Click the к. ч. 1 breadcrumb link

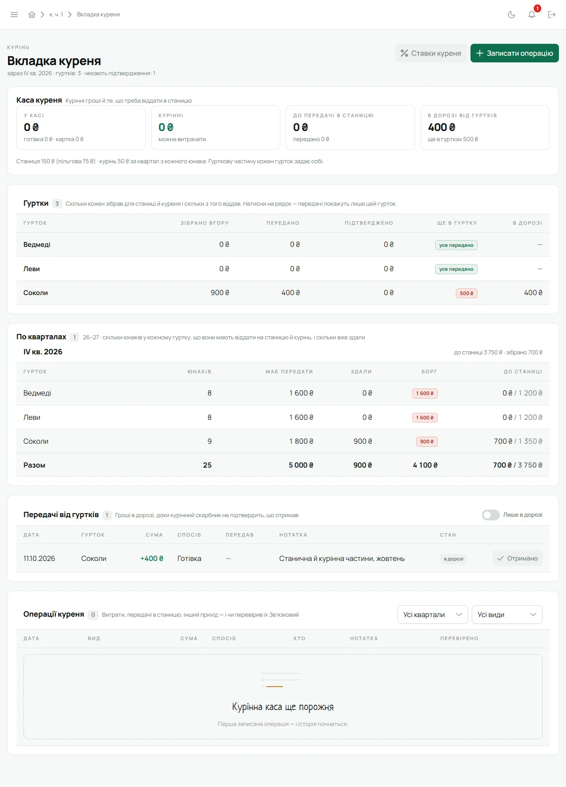(x=56, y=15)
